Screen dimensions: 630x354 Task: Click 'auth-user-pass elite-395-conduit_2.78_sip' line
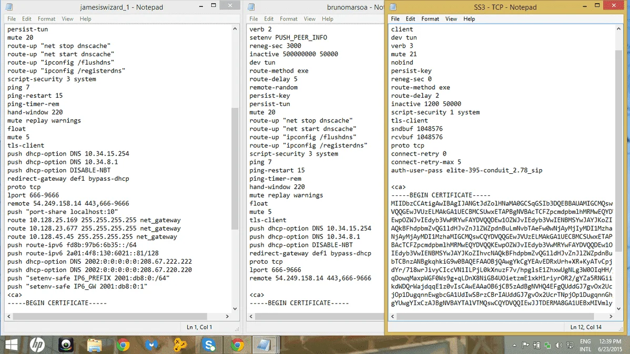[466, 170]
